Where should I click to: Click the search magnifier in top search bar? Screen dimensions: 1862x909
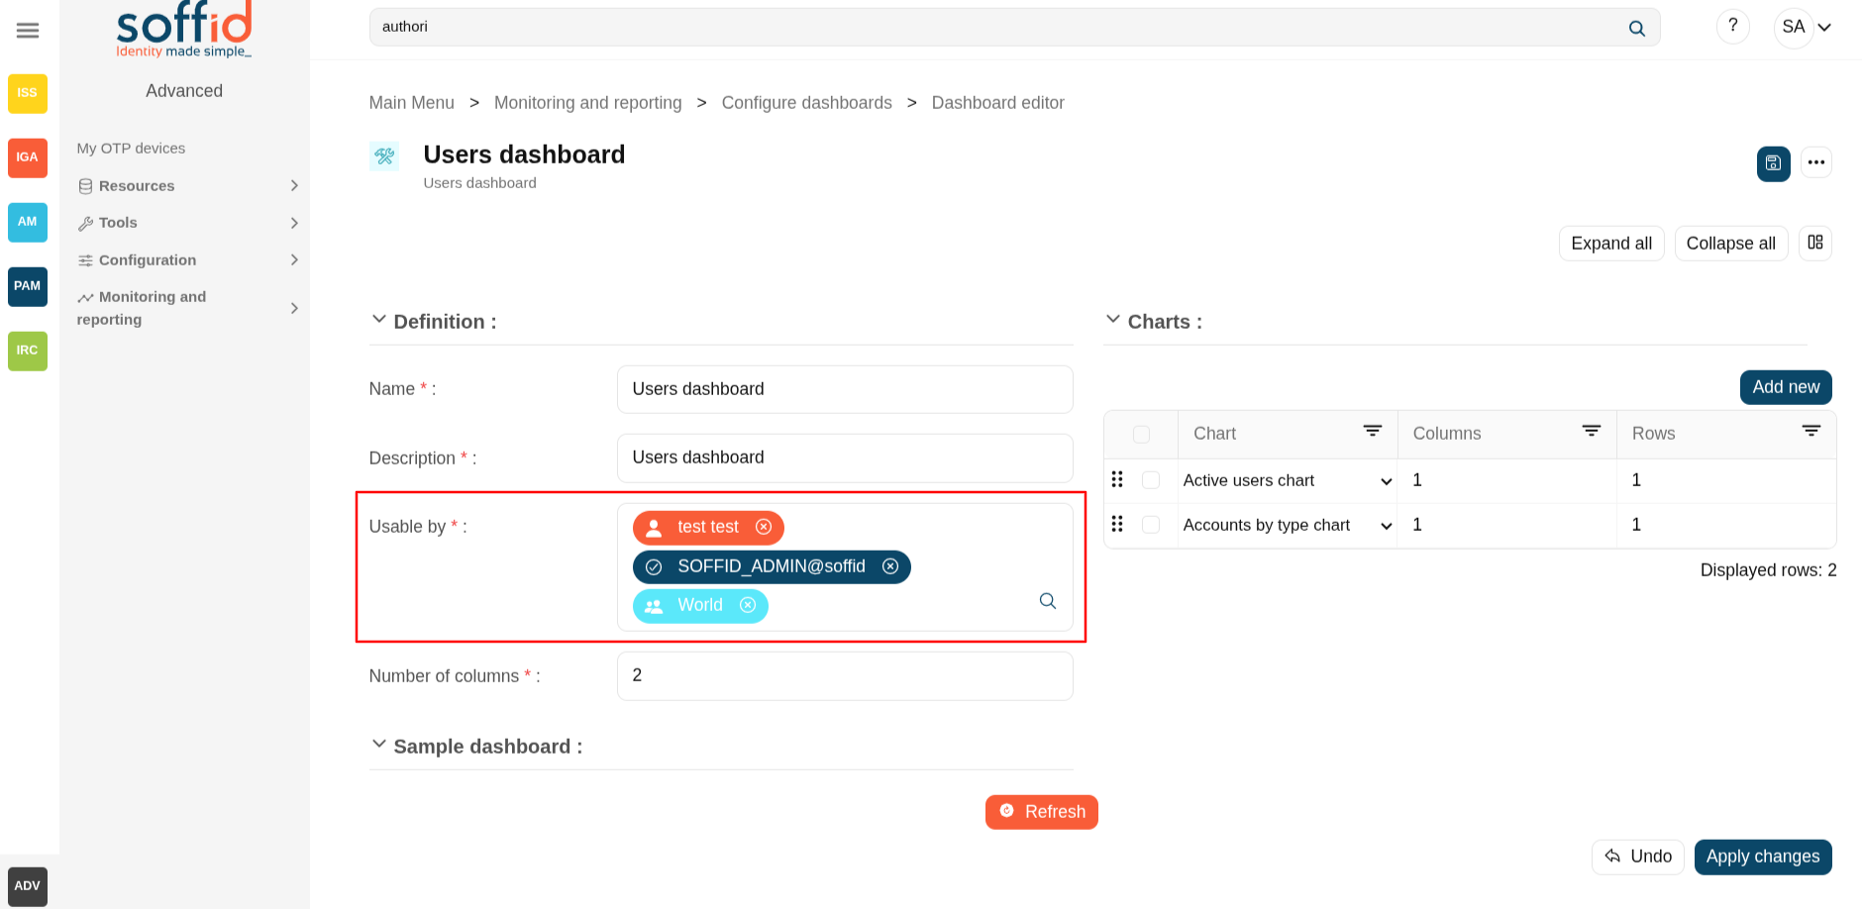1636,29
